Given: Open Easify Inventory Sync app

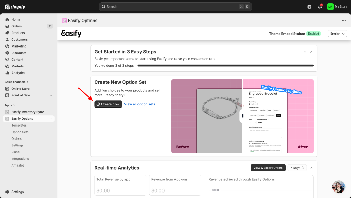Looking at the screenshot, I should (x=27, y=112).
